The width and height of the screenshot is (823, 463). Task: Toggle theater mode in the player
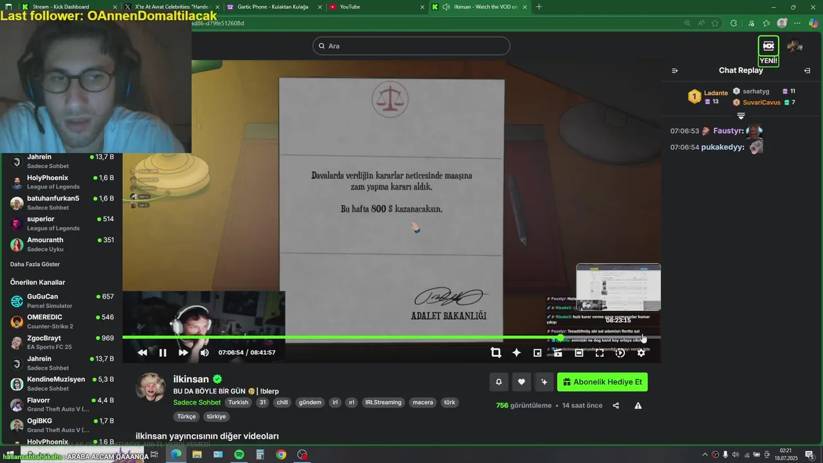pos(579,352)
